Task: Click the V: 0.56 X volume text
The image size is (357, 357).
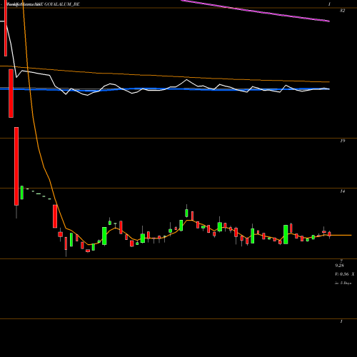Action: coord(344,274)
